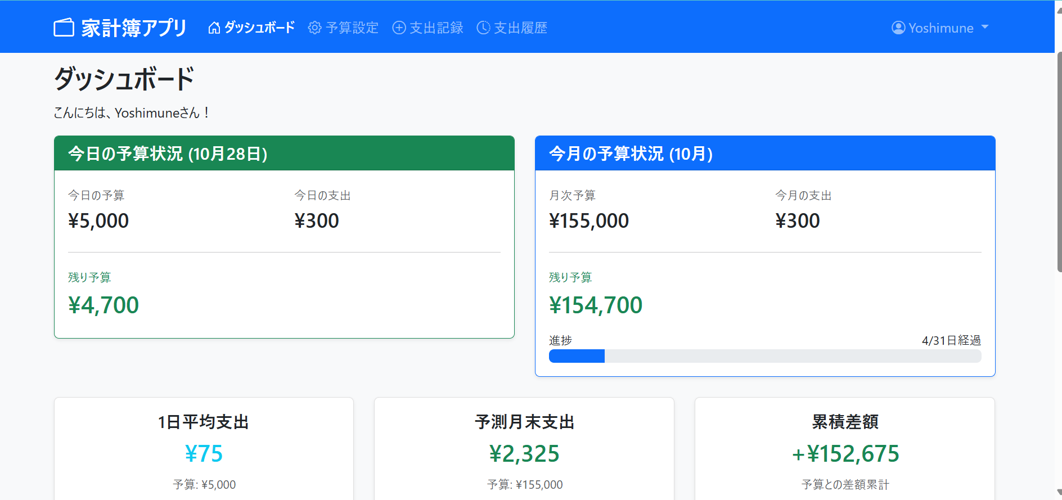The width and height of the screenshot is (1062, 500).
Task: Open the Yoshimune account menu
Action: tap(940, 28)
